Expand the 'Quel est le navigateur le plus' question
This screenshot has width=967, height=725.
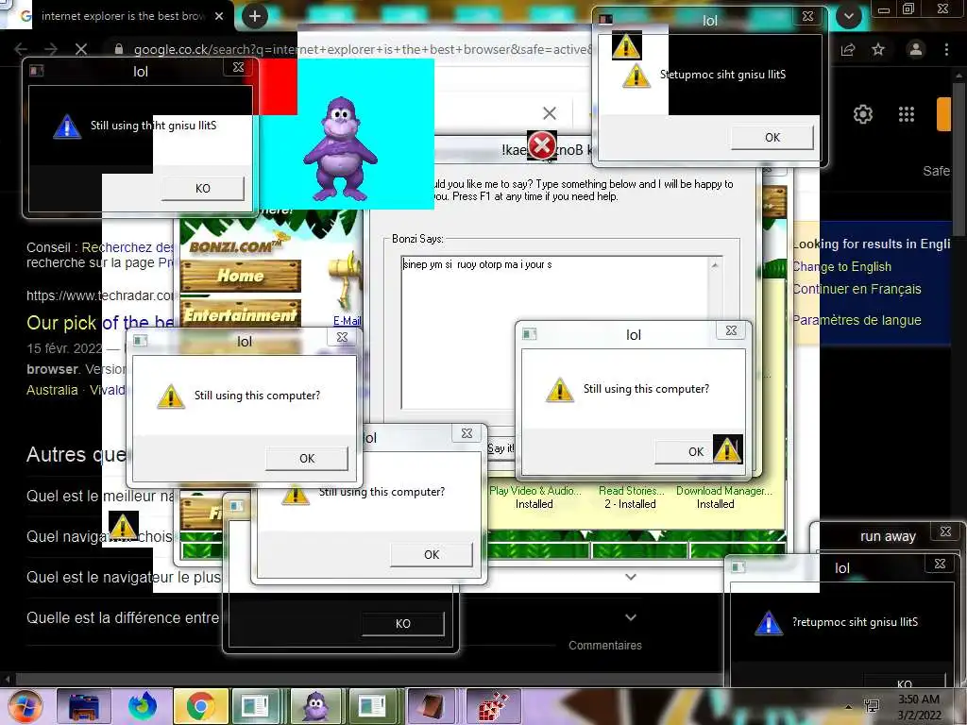pyautogui.click(x=630, y=577)
